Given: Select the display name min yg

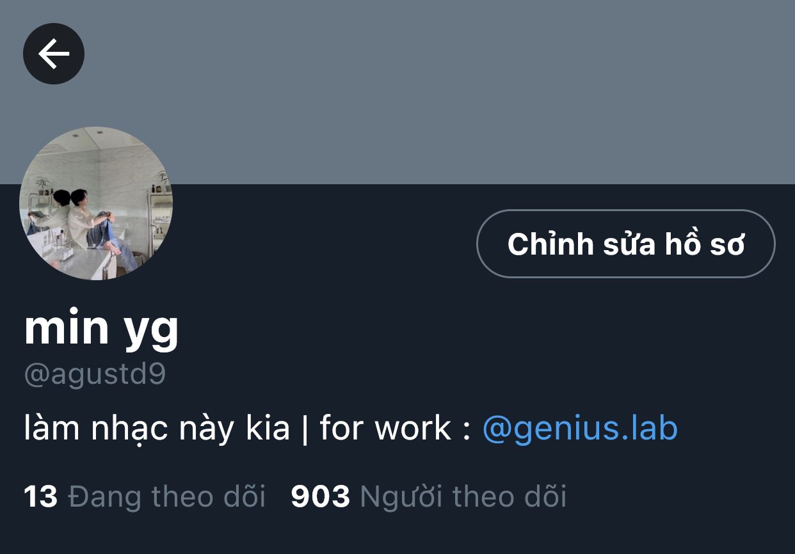Looking at the screenshot, I should [101, 329].
